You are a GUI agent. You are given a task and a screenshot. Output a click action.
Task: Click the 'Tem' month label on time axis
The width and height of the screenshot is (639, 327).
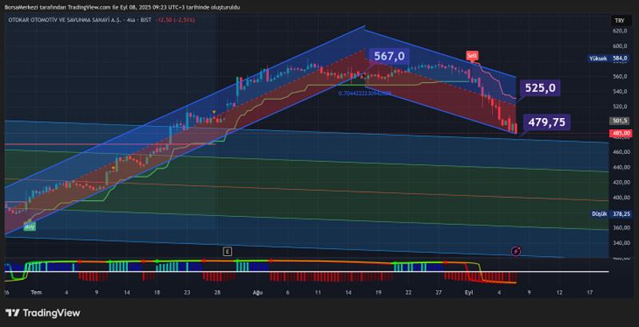(x=36, y=293)
